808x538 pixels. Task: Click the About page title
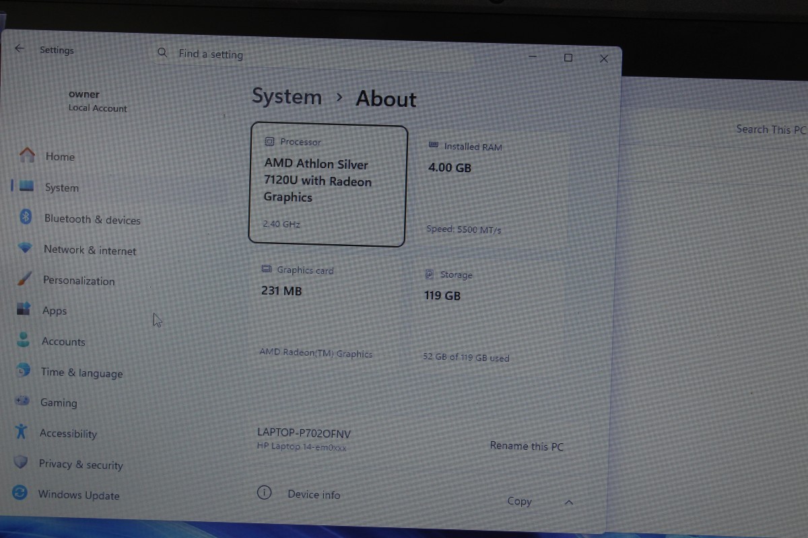[386, 99]
